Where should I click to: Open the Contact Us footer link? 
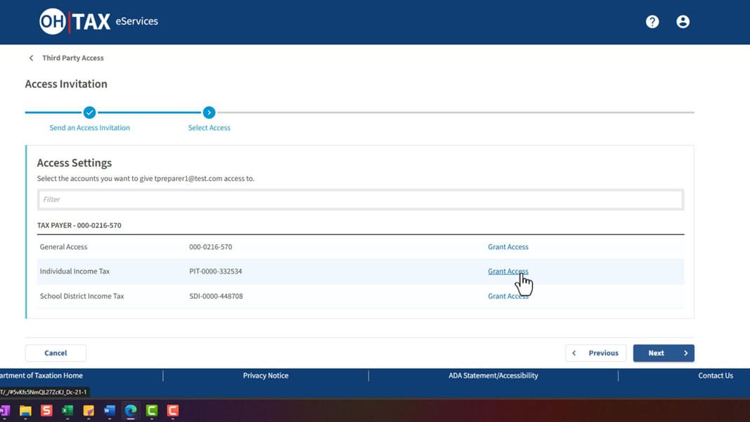coord(716,376)
